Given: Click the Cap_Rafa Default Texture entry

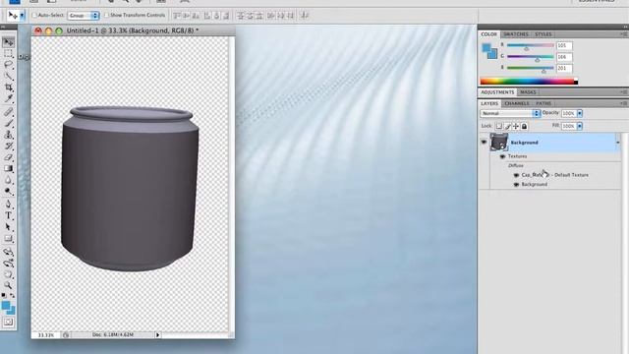Looking at the screenshot, I should point(554,175).
